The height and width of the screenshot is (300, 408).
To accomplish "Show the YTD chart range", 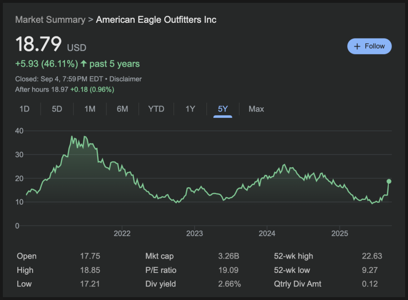I will tap(156, 109).
